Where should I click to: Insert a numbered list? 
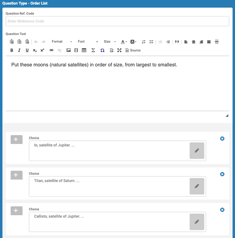(x=144, y=42)
